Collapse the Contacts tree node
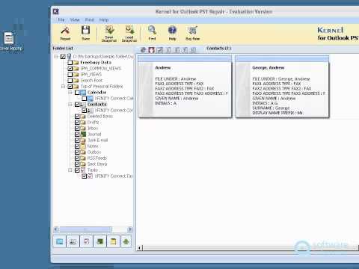This screenshot has height=269, width=359. tap(70, 105)
